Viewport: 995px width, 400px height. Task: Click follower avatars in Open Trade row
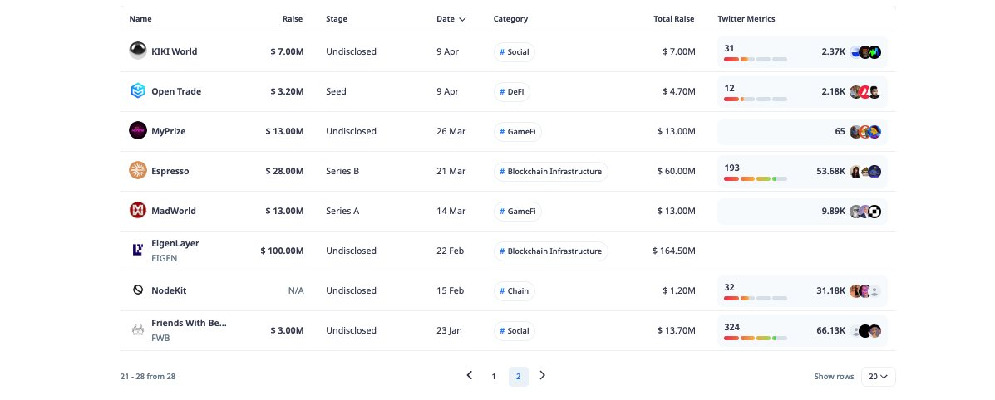865,92
